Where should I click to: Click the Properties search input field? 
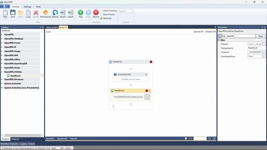click(245, 36)
